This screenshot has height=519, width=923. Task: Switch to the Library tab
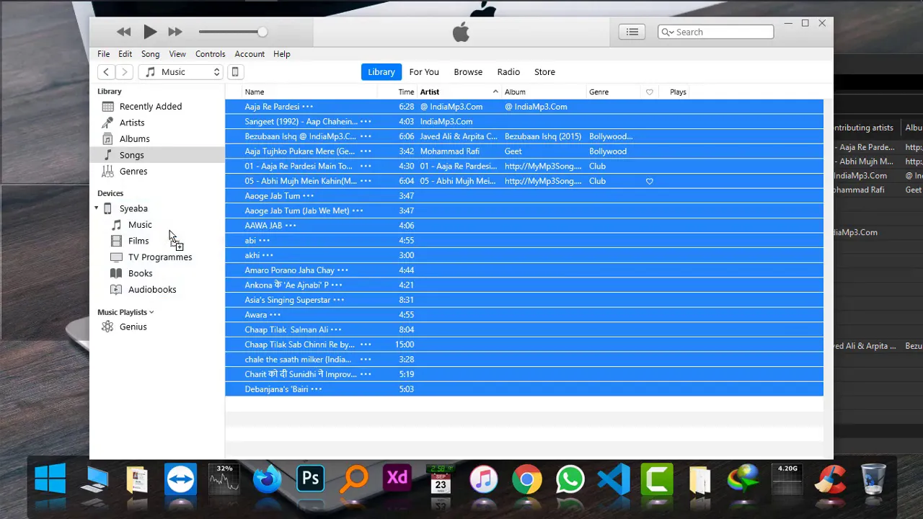coord(381,72)
